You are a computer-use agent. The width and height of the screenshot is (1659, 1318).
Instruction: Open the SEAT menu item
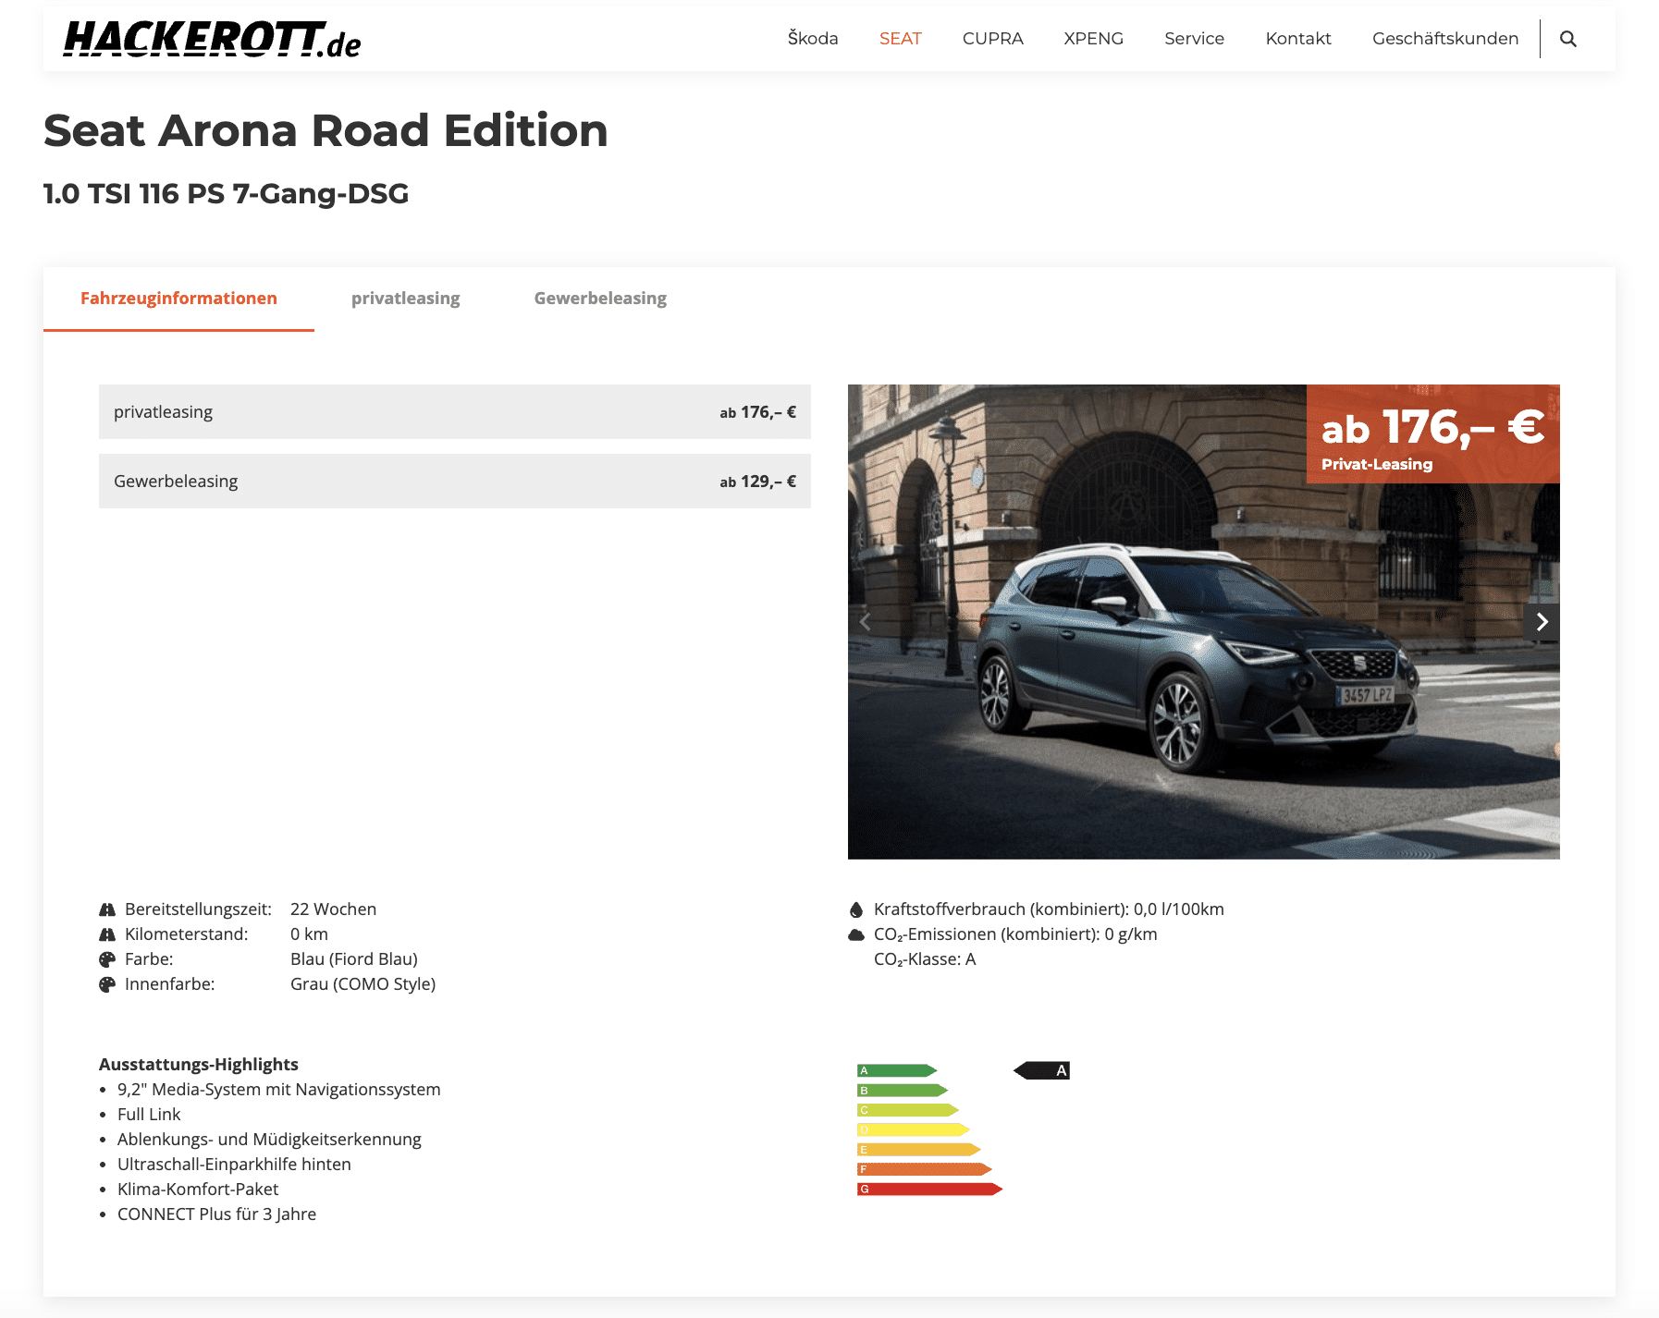point(900,39)
